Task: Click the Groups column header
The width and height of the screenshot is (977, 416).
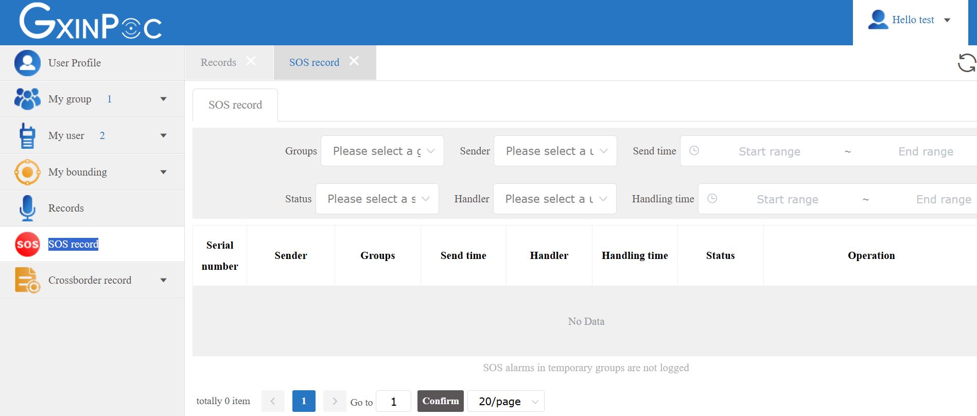Action: [378, 255]
